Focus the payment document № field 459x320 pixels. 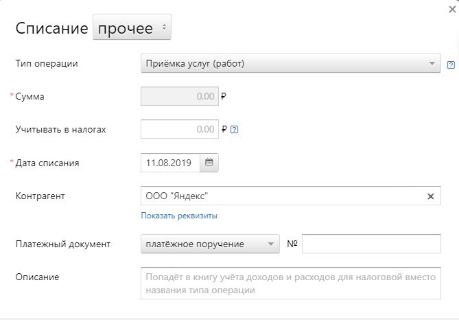point(371,244)
